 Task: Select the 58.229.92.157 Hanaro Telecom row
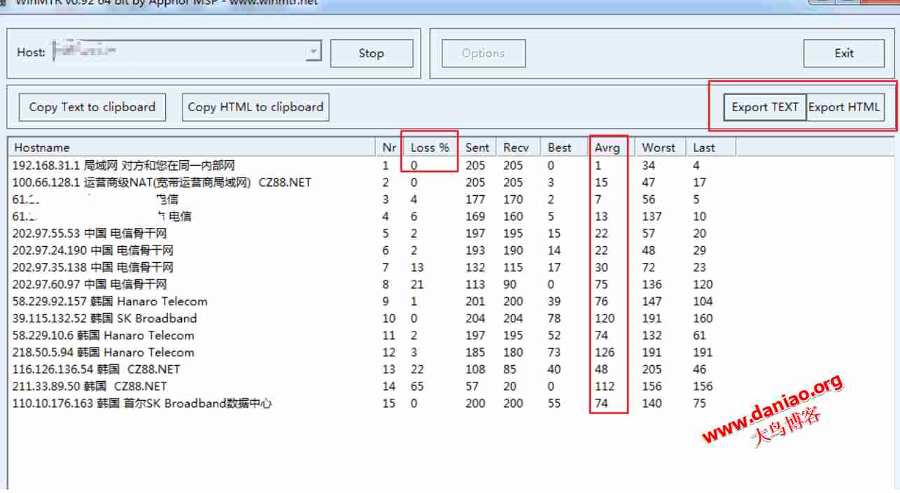point(371,301)
